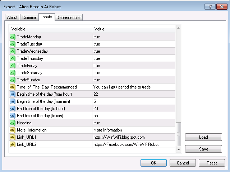The image size is (230, 172).
Task: Click the vertical scrollbar thumb
Action: 179,134
